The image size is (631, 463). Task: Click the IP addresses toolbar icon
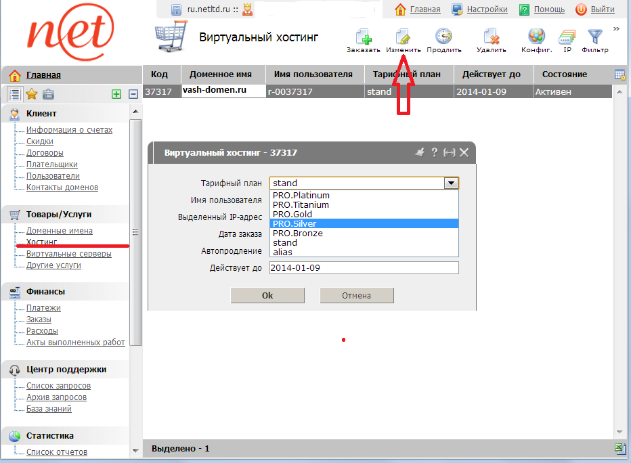tap(567, 38)
